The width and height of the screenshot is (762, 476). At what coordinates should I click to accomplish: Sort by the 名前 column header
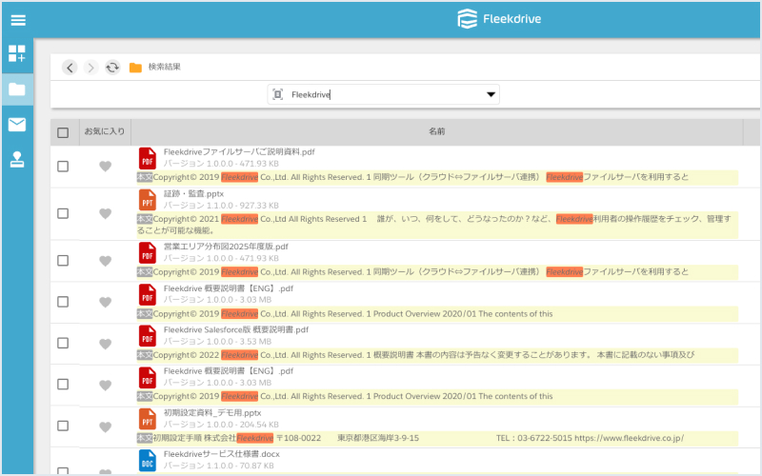point(436,131)
